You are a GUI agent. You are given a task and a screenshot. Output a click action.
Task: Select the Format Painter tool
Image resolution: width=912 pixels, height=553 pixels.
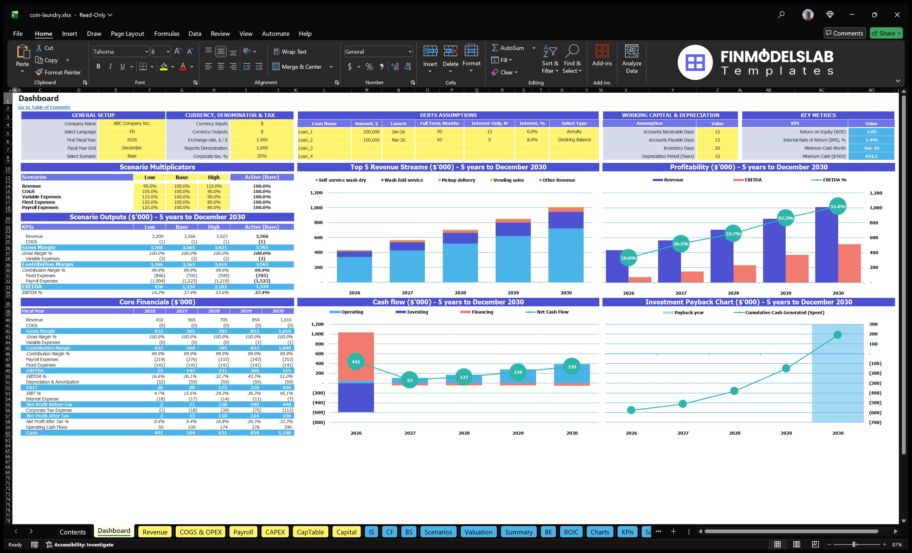[x=58, y=72]
